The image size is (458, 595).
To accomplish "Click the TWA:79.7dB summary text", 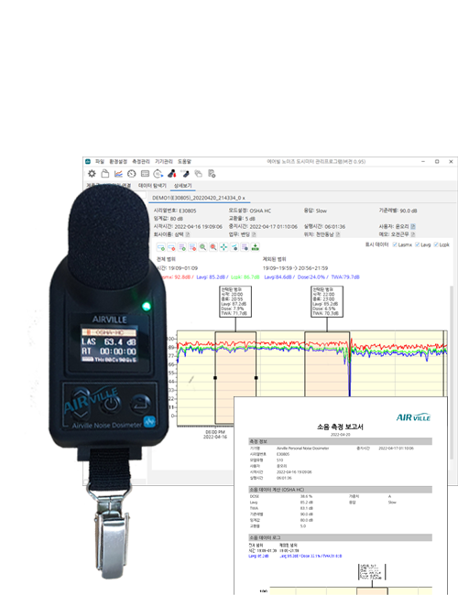I will 345,277.
